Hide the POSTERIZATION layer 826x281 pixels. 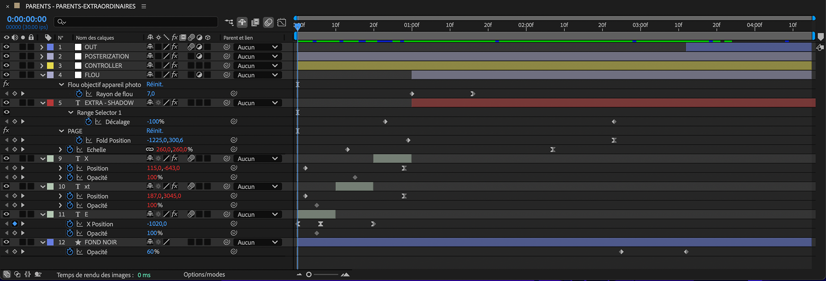coord(6,56)
